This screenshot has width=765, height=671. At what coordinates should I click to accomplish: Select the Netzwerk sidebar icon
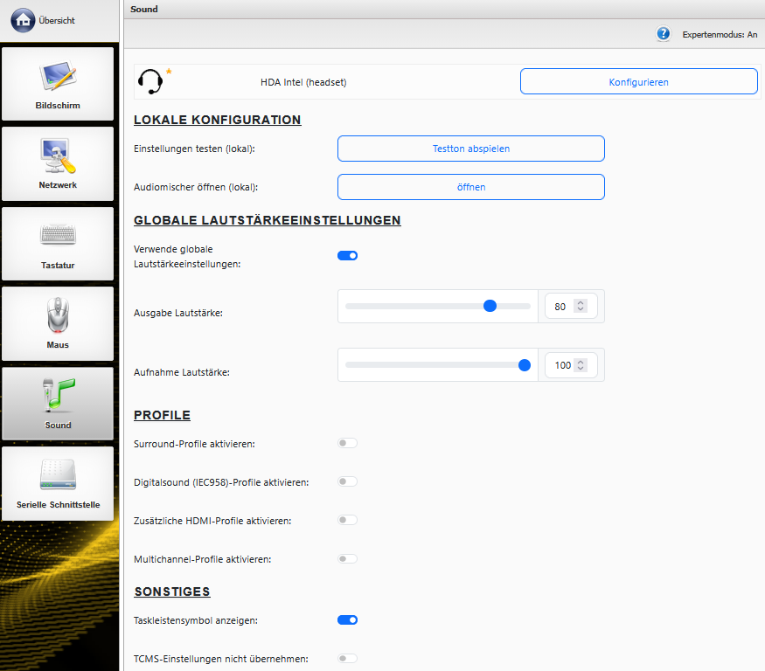58,163
